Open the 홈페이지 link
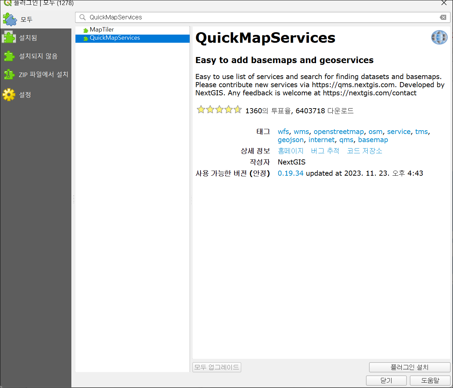 [x=291, y=151]
